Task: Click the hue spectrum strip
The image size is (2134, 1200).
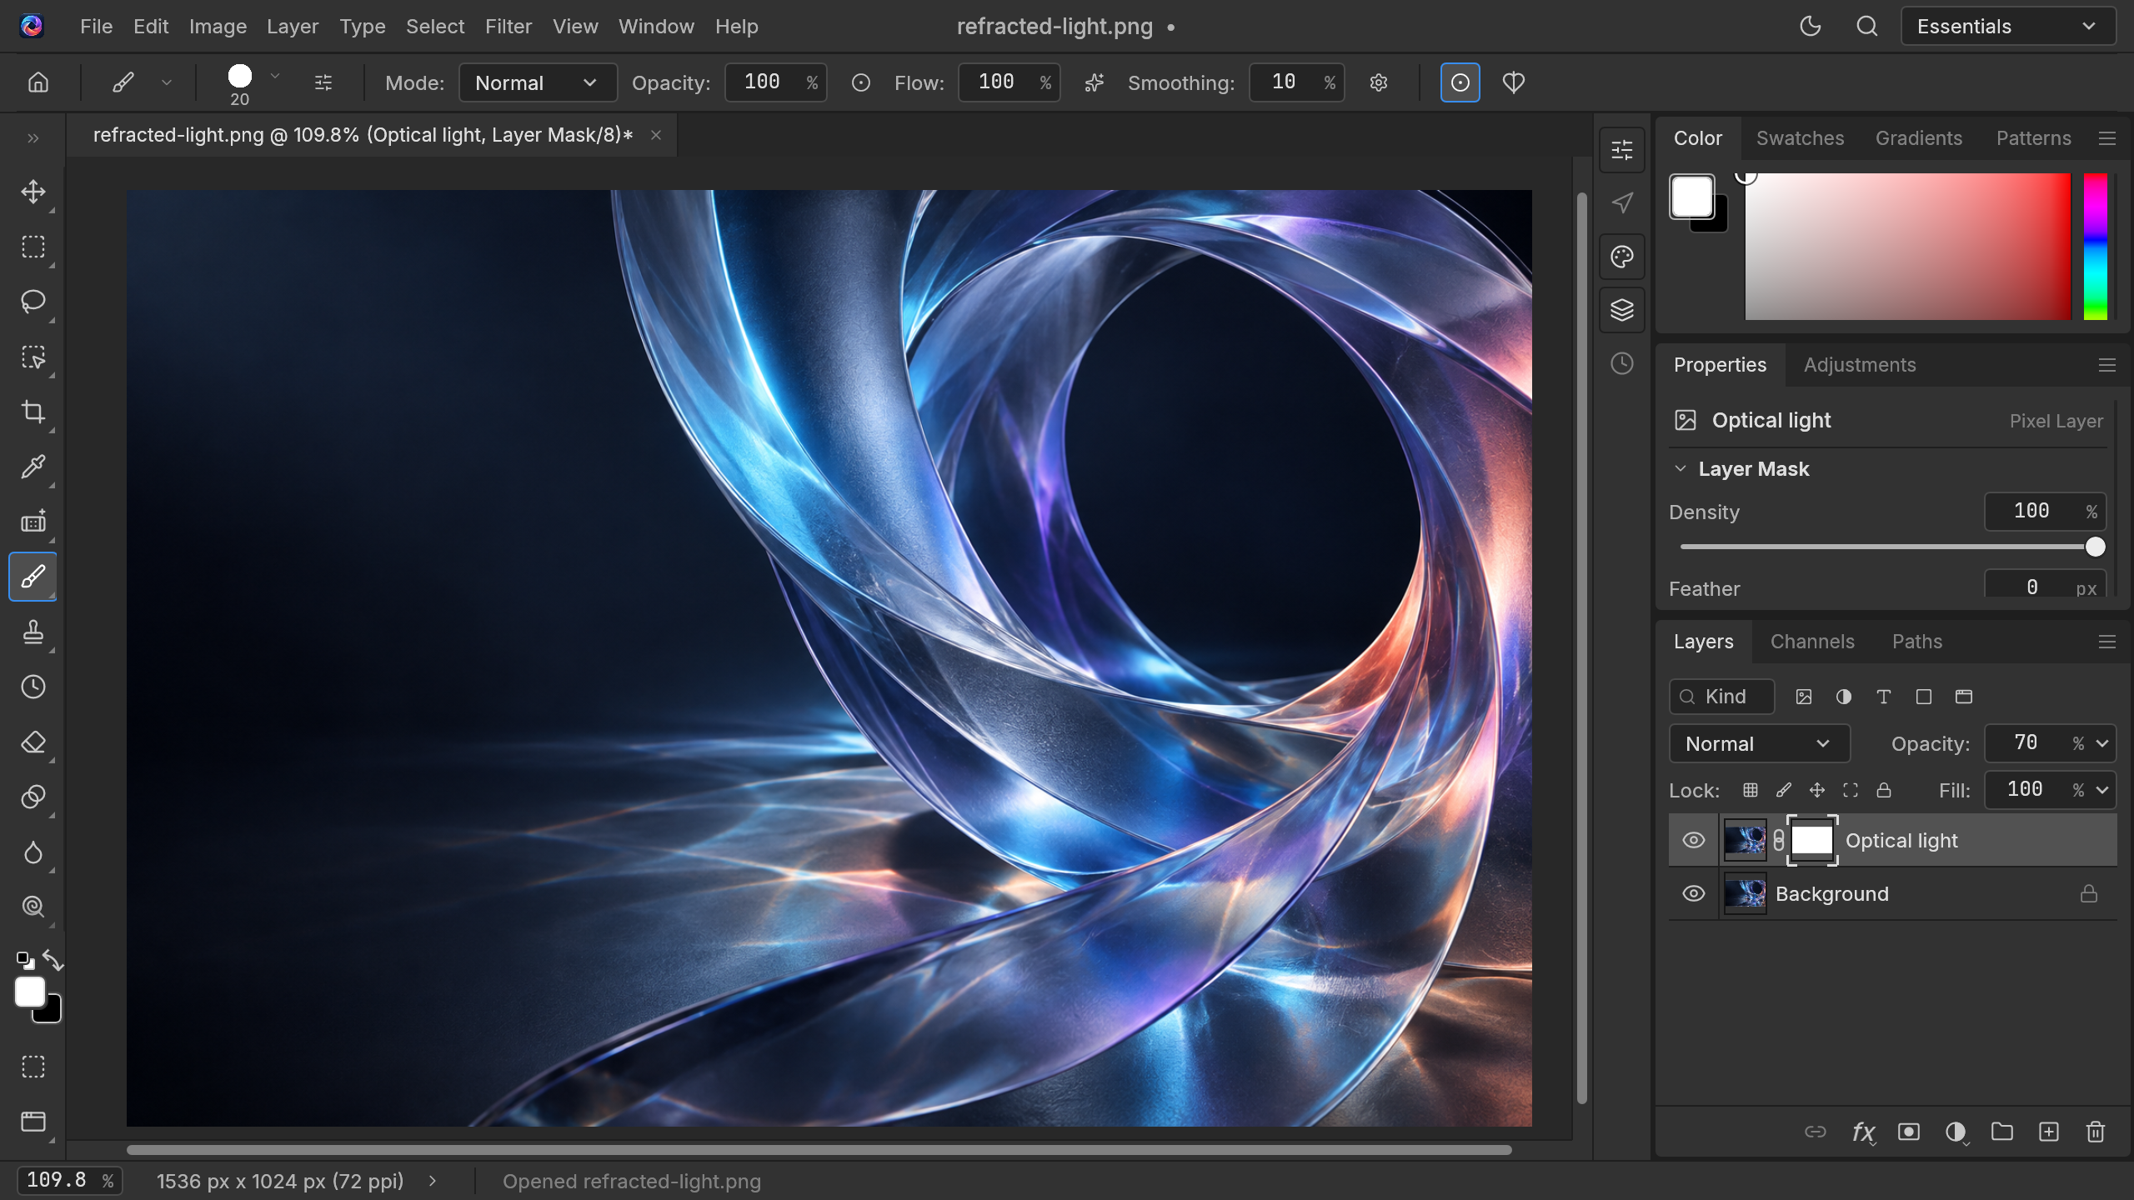Action: (x=2096, y=247)
